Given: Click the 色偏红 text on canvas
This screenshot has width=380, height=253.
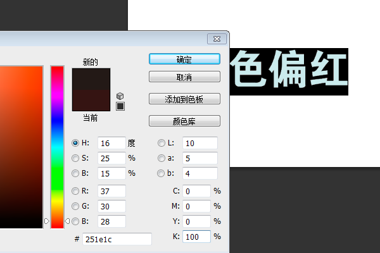Looking at the screenshot, I should [289, 69].
